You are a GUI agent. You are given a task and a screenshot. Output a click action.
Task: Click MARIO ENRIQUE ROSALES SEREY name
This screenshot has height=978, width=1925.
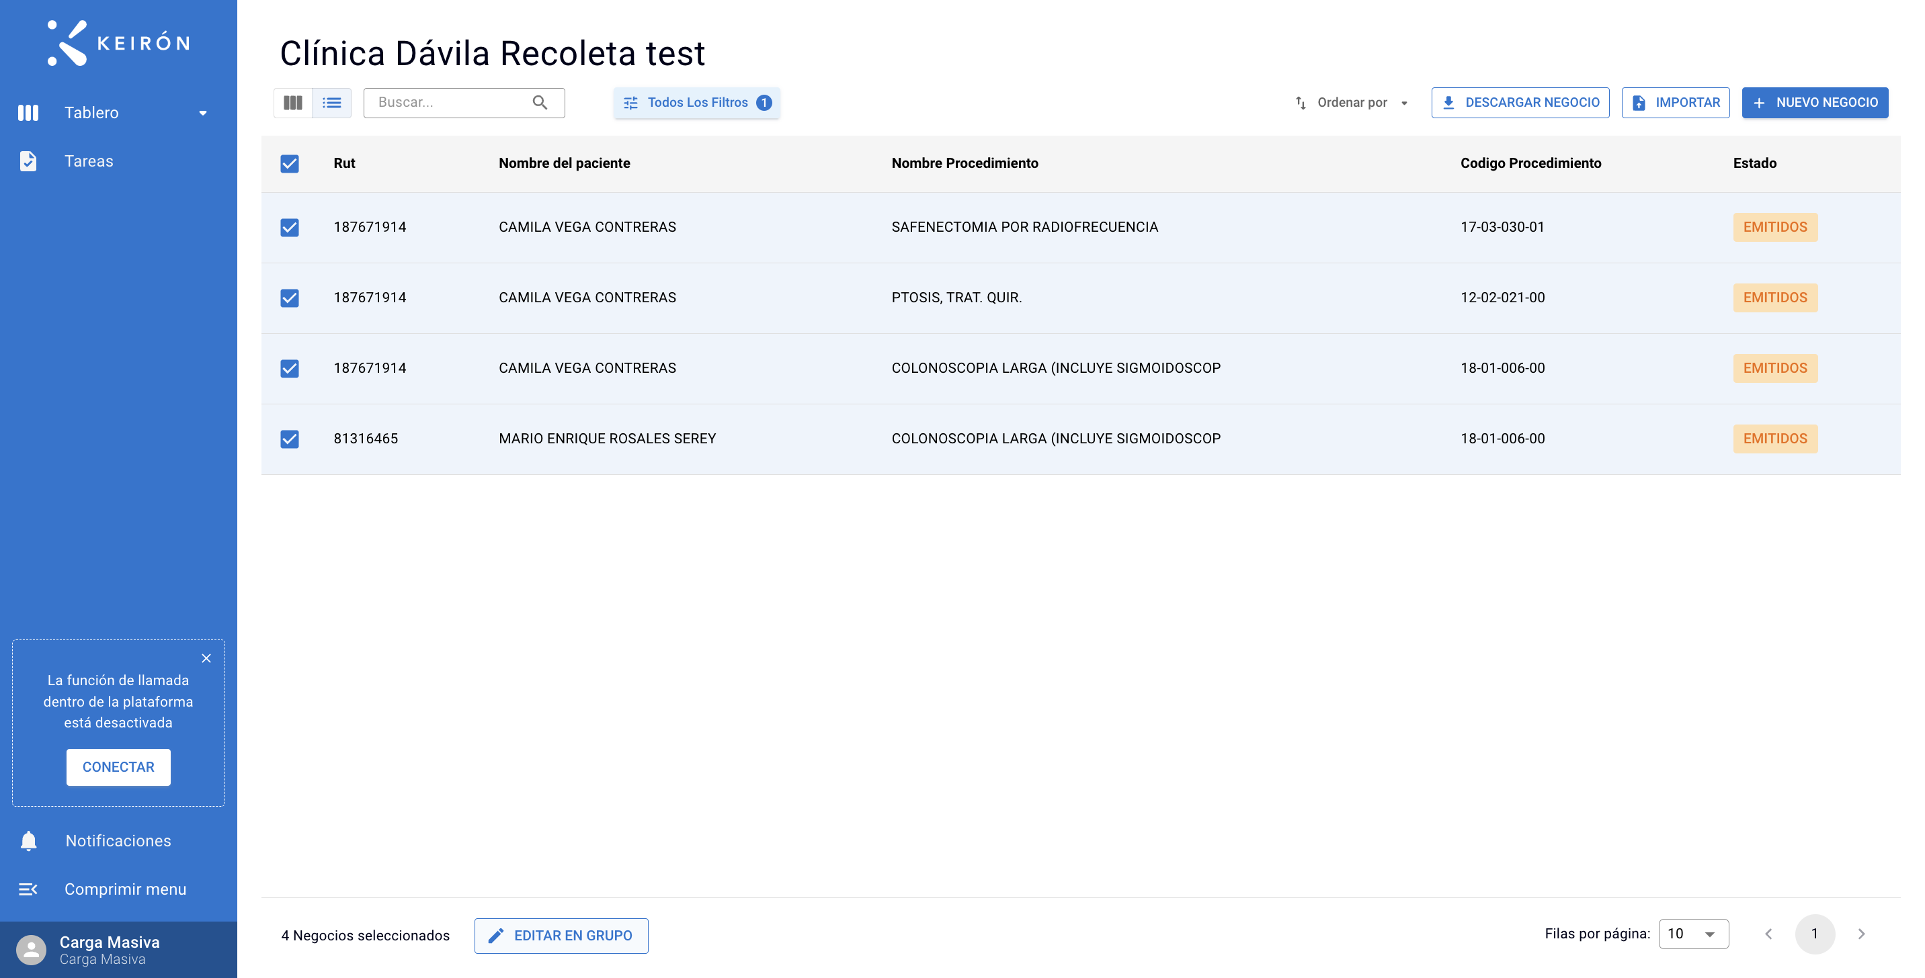coord(607,439)
